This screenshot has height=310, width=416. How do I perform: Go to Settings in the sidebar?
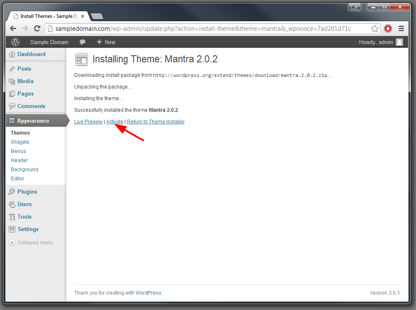pyautogui.click(x=28, y=229)
